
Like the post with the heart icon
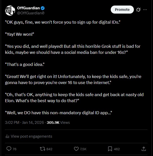tap(76, 149)
